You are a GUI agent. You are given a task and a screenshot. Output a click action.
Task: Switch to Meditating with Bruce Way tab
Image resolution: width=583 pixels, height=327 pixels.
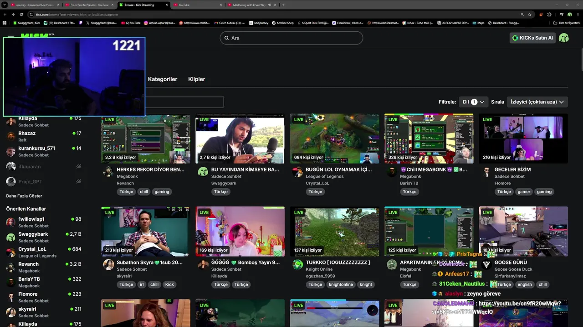point(249,5)
